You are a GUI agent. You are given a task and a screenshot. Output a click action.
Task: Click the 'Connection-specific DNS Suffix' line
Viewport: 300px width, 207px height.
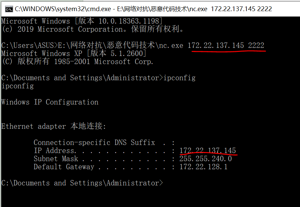point(94,143)
